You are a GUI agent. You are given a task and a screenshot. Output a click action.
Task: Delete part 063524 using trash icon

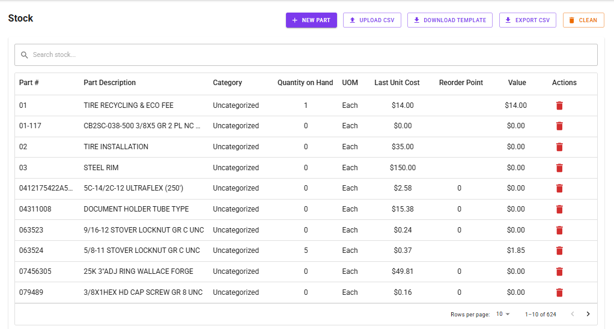559,250
